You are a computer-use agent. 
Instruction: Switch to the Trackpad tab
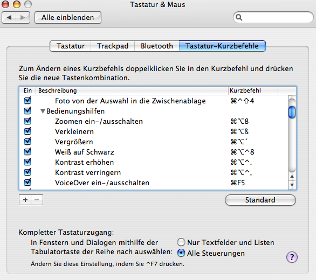click(x=113, y=46)
